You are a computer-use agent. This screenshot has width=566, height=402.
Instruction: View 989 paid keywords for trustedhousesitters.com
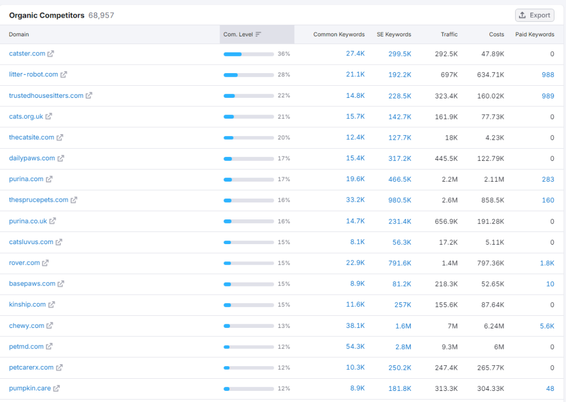(548, 96)
